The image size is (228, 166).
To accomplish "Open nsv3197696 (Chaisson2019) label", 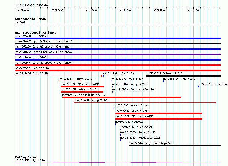I will (x=134, y=116).
